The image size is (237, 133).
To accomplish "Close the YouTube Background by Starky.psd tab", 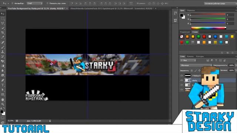I will (67, 8).
